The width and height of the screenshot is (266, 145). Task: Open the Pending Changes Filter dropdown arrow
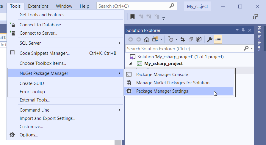176,39
